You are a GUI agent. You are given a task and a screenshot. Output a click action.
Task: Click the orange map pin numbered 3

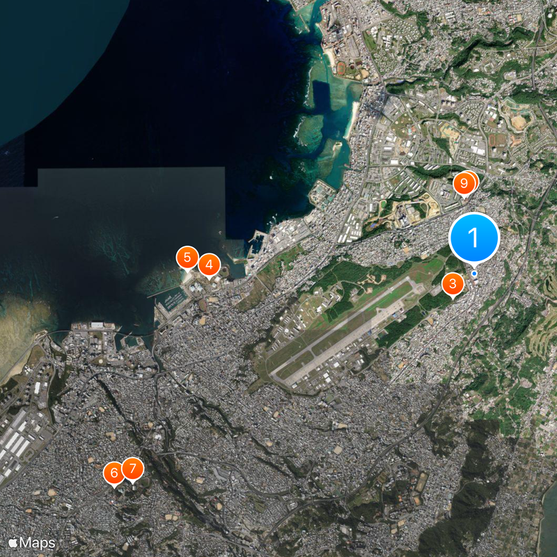pos(453,283)
